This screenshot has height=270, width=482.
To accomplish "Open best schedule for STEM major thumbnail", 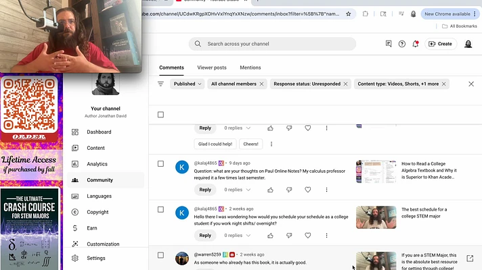I will [376, 217].
